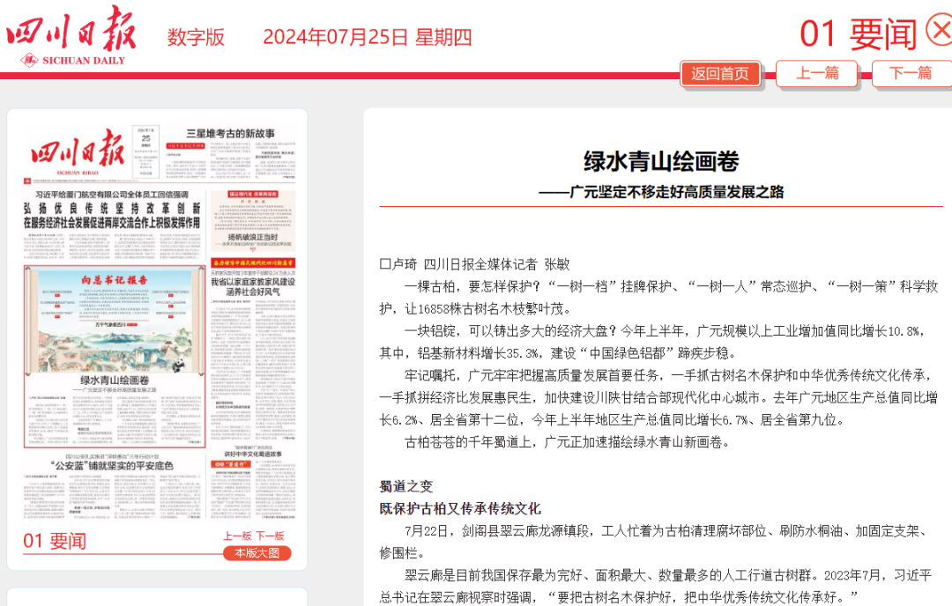
Task: Click the 01 要闻 label below thumbnail
Action: tap(55, 541)
